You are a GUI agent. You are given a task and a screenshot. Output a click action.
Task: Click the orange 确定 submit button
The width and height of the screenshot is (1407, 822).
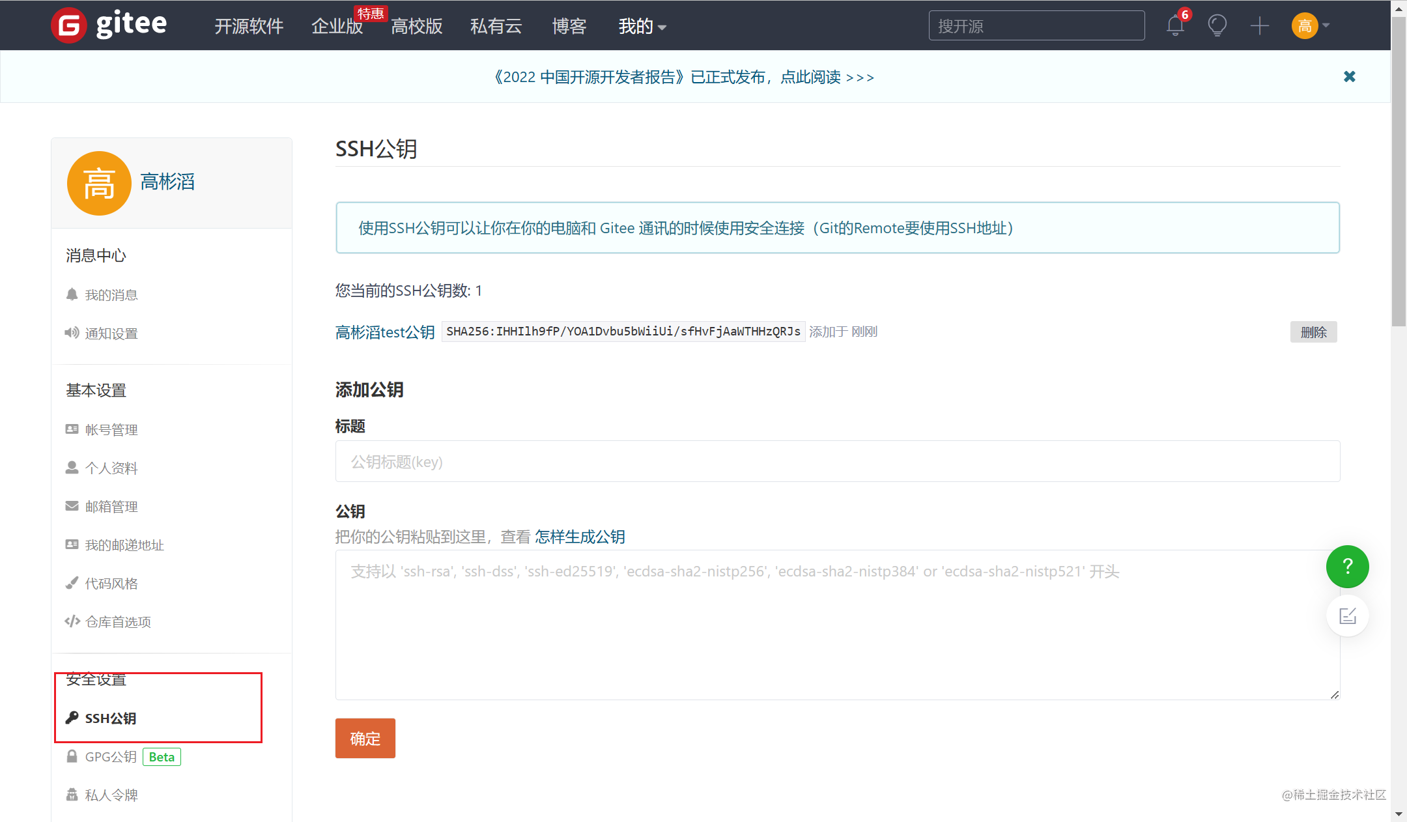click(365, 738)
